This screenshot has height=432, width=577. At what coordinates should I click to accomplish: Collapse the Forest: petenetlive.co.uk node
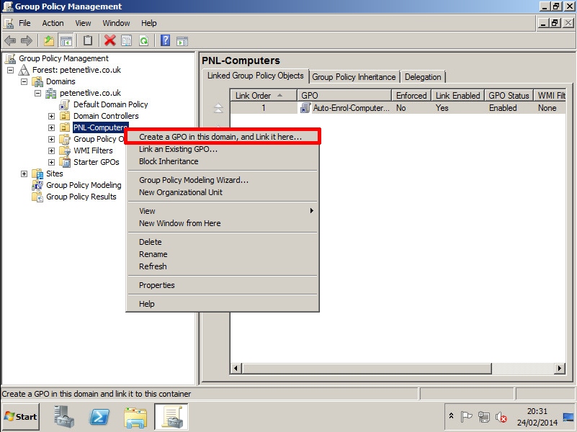(11, 70)
